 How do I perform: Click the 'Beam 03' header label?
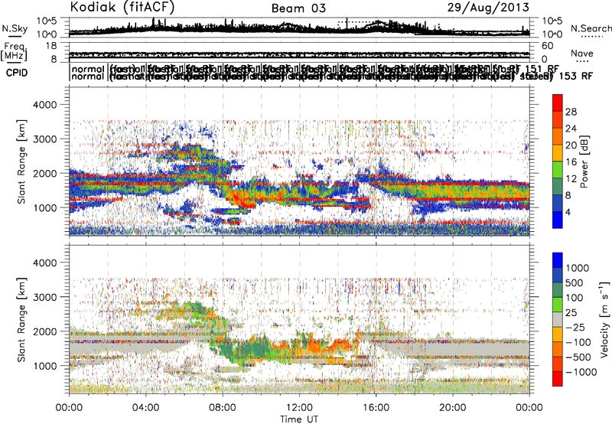(x=298, y=8)
